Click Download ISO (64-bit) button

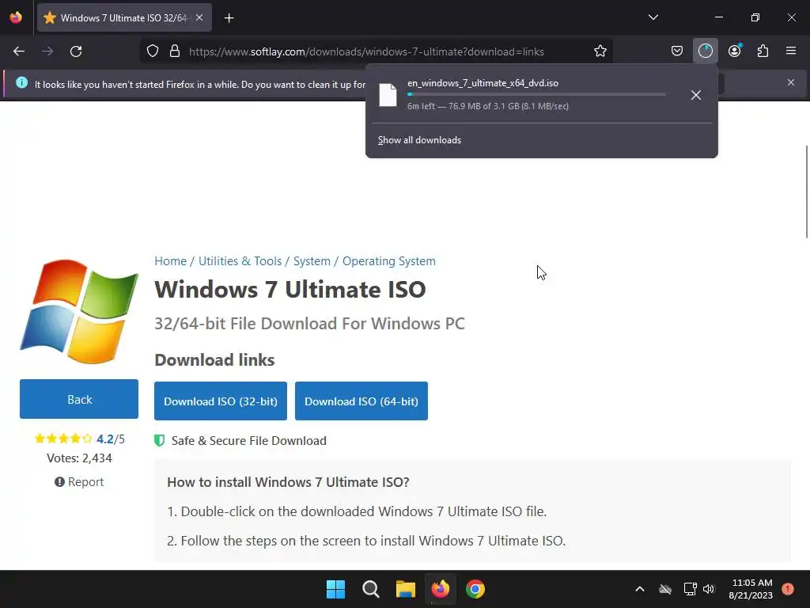361,401
